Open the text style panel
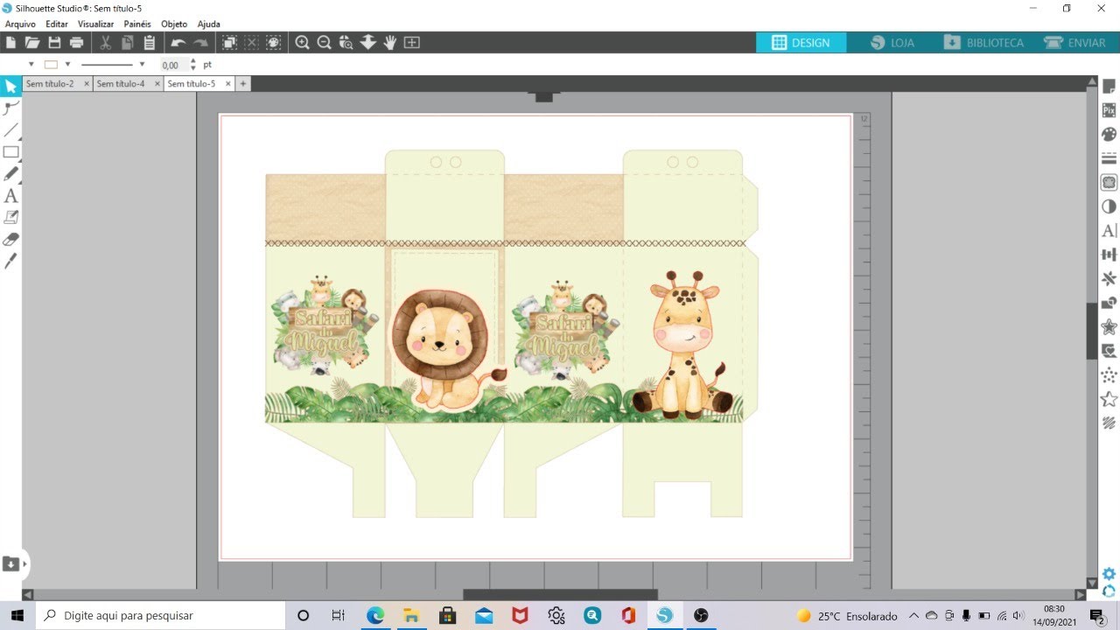The width and height of the screenshot is (1120, 630). point(1109,231)
